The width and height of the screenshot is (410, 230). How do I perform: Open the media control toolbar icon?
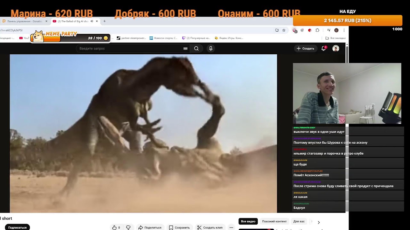tap(329, 30)
